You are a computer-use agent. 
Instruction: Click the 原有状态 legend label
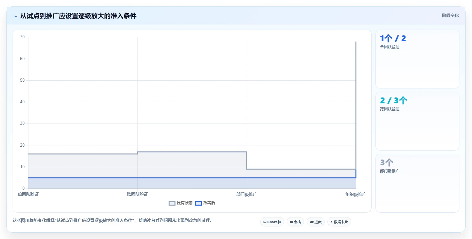[x=185, y=203]
